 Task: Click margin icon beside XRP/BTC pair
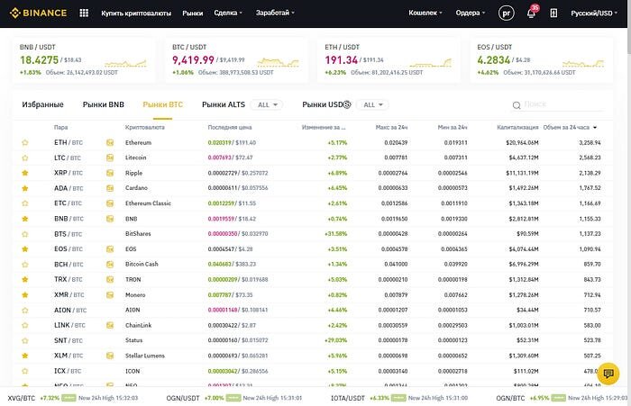point(110,173)
